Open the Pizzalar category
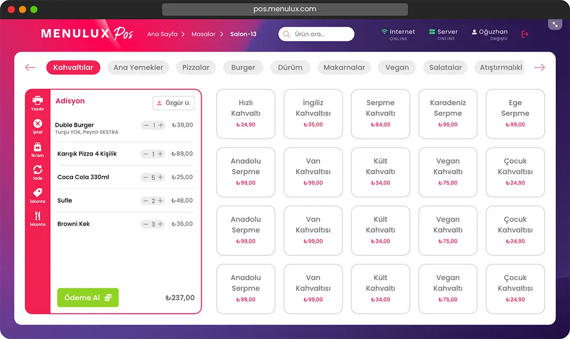Image resolution: width=570 pixels, height=339 pixels. pyautogui.click(x=196, y=67)
